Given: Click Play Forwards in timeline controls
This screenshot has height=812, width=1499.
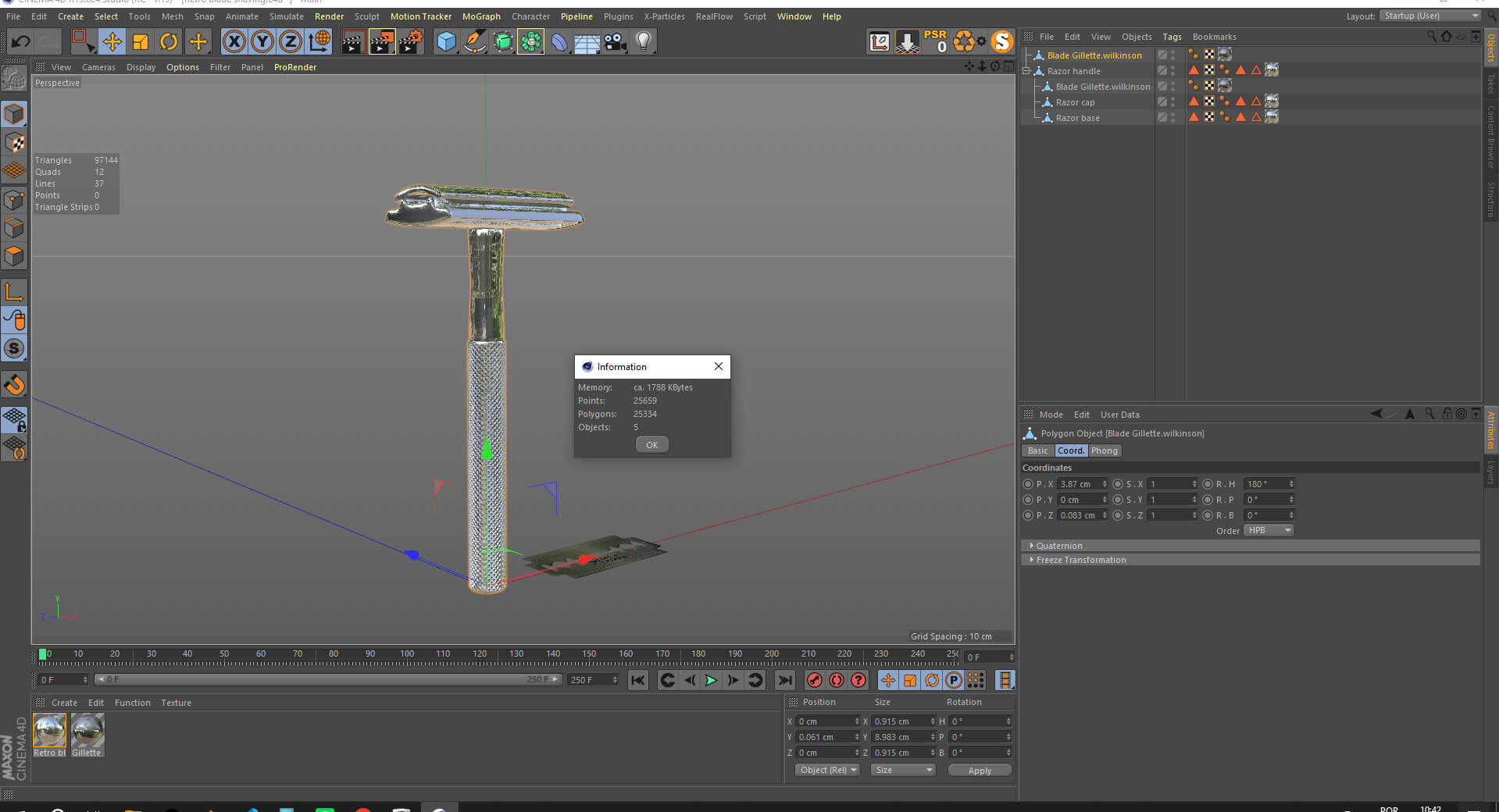Looking at the screenshot, I should point(711,680).
